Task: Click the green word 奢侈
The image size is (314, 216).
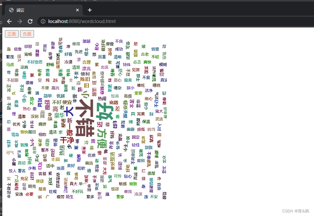Action: [x=120, y=197]
